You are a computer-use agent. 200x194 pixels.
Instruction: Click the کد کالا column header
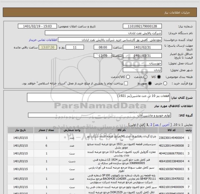[172, 130]
